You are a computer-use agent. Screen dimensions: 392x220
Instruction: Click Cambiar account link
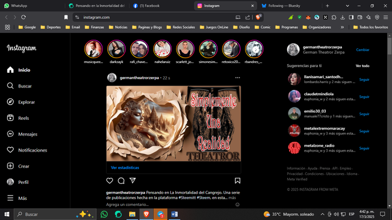363,50
